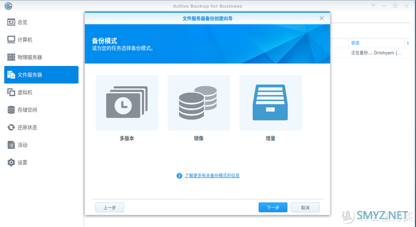416x227 pixels.
Task: Click the 状态 column header
Action: tap(355, 43)
